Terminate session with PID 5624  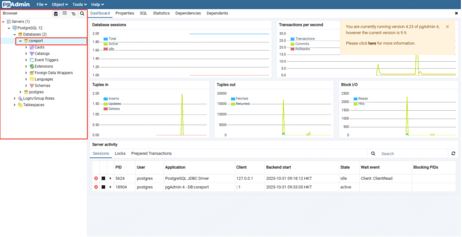pyautogui.click(x=96, y=179)
